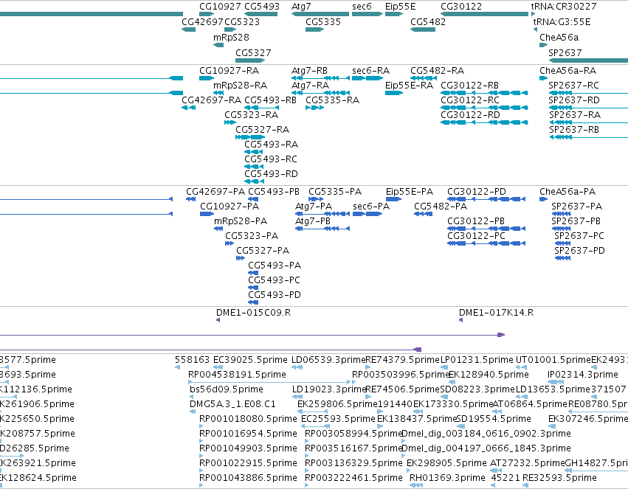
Task: Click the CG5335 gene label
Action: click(x=323, y=22)
